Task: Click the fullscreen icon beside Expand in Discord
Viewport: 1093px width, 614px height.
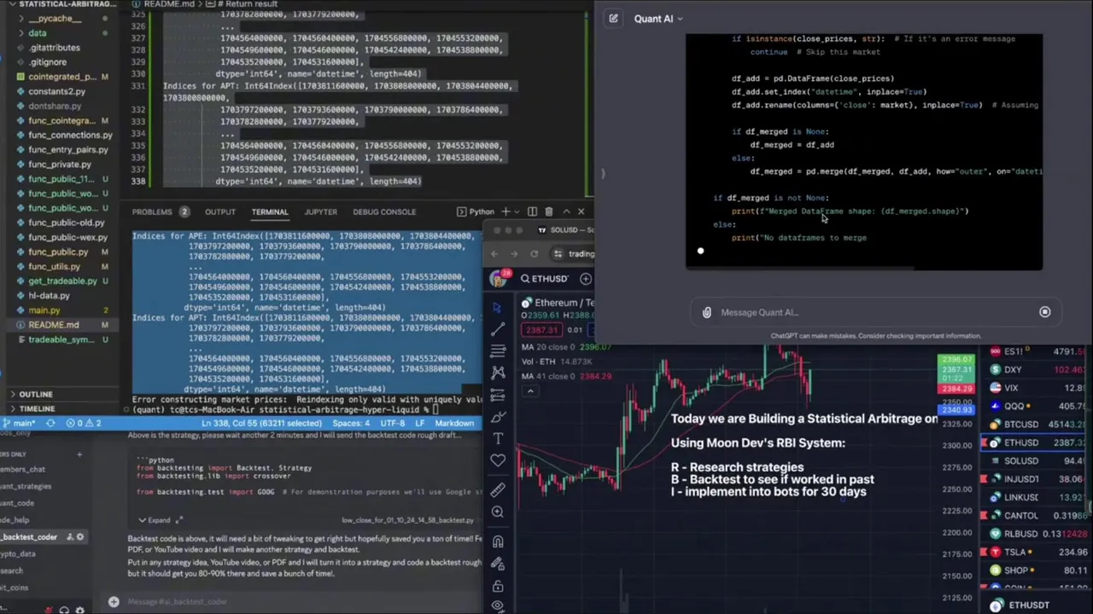Action: (x=179, y=520)
